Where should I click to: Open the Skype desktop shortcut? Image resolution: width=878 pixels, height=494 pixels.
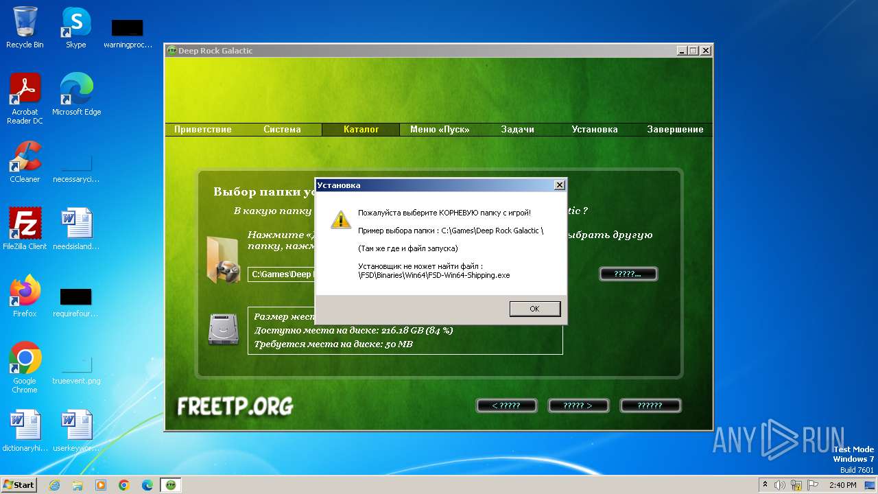point(76,28)
